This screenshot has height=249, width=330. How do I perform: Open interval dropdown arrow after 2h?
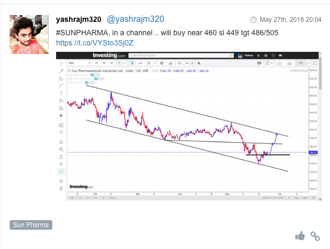point(124,63)
